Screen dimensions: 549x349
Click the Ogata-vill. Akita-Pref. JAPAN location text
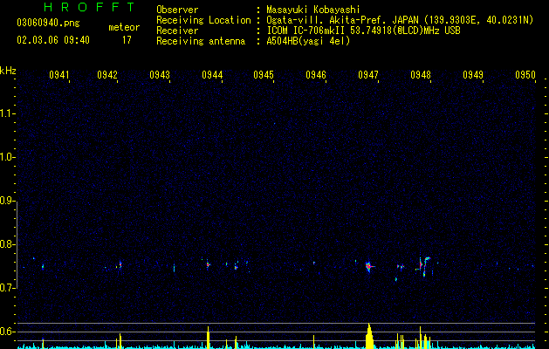(x=400, y=20)
